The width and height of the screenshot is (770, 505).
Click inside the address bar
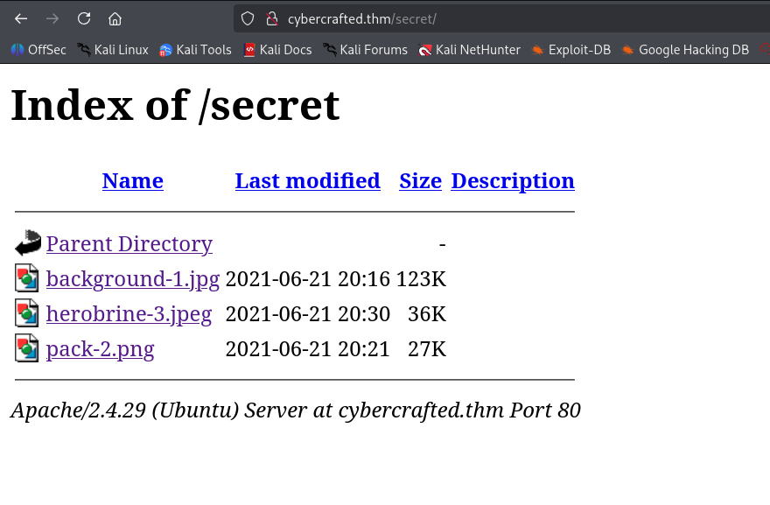point(437,18)
